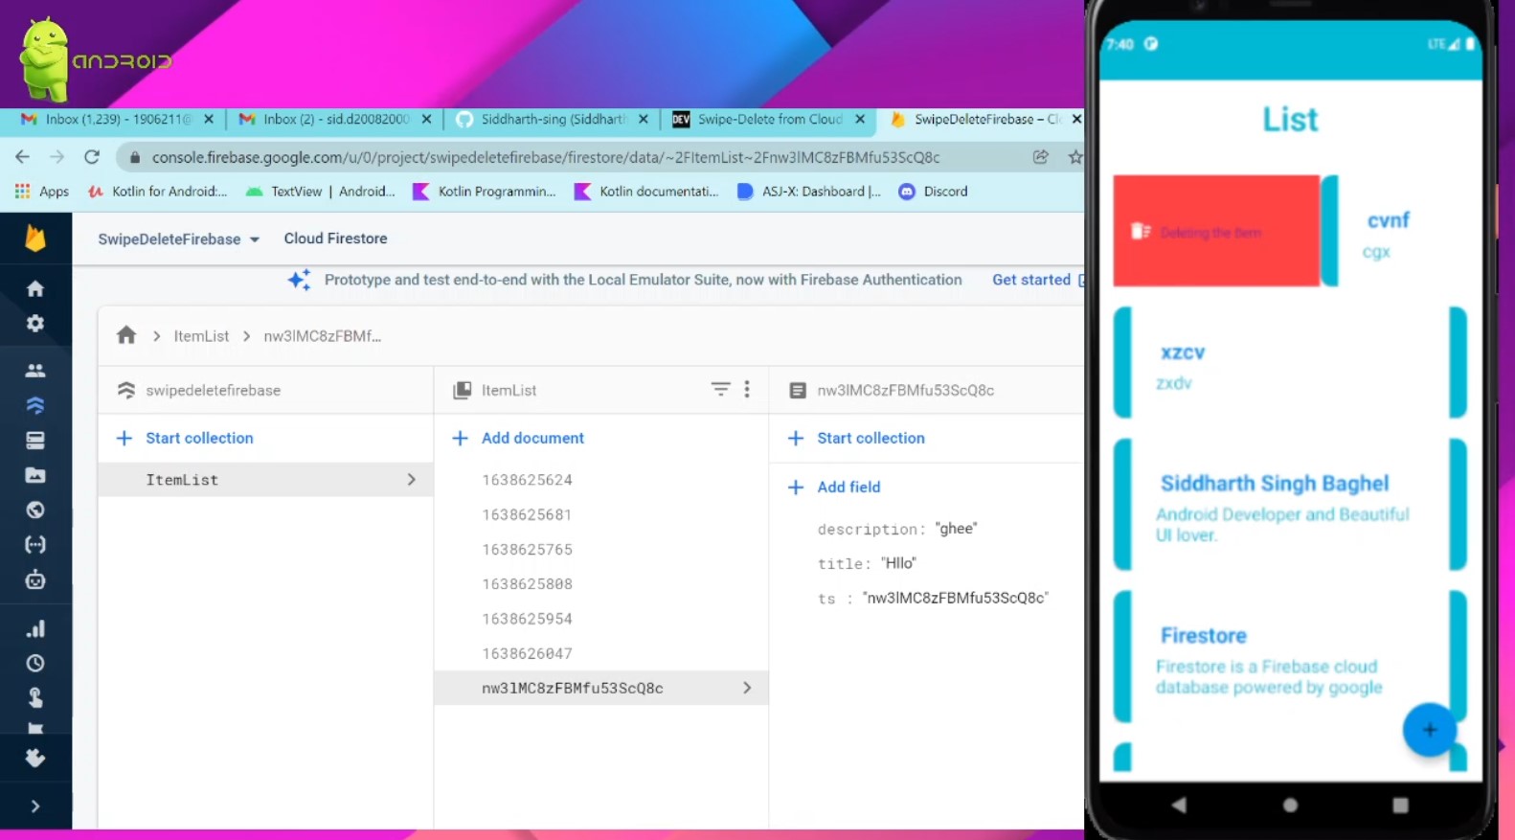1515x840 pixels.
Task: Reload the Firebase console page
Action: [92, 157]
